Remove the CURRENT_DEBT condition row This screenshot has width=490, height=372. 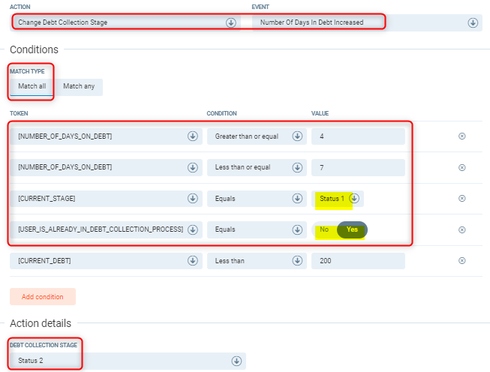click(x=461, y=261)
